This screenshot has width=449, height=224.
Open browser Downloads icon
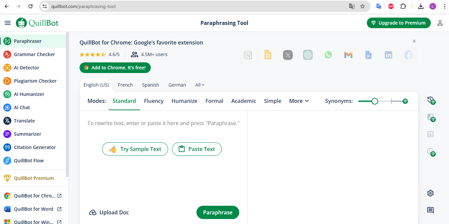(421, 6)
